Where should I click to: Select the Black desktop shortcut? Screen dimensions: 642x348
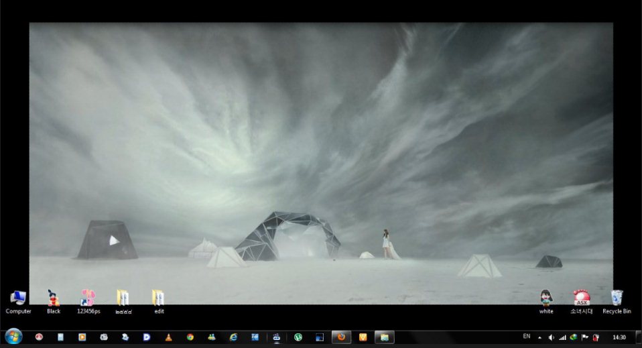click(54, 302)
